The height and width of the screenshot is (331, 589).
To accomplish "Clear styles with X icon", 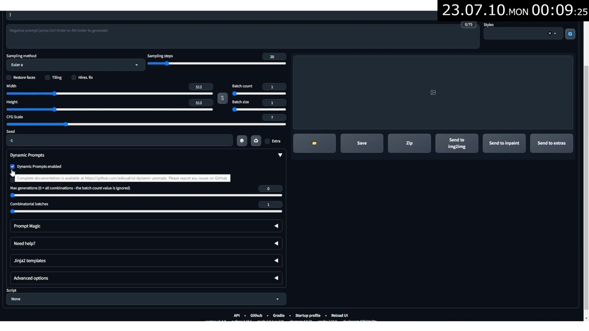I will click(549, 34).
